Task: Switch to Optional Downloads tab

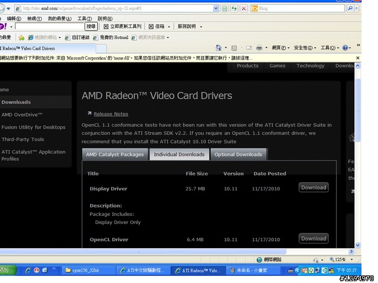Action: click(x=239, y=154)
